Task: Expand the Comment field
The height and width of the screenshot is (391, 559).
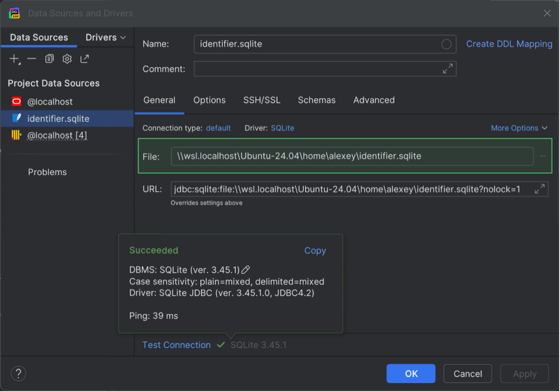Action: [x=448, y=69]
